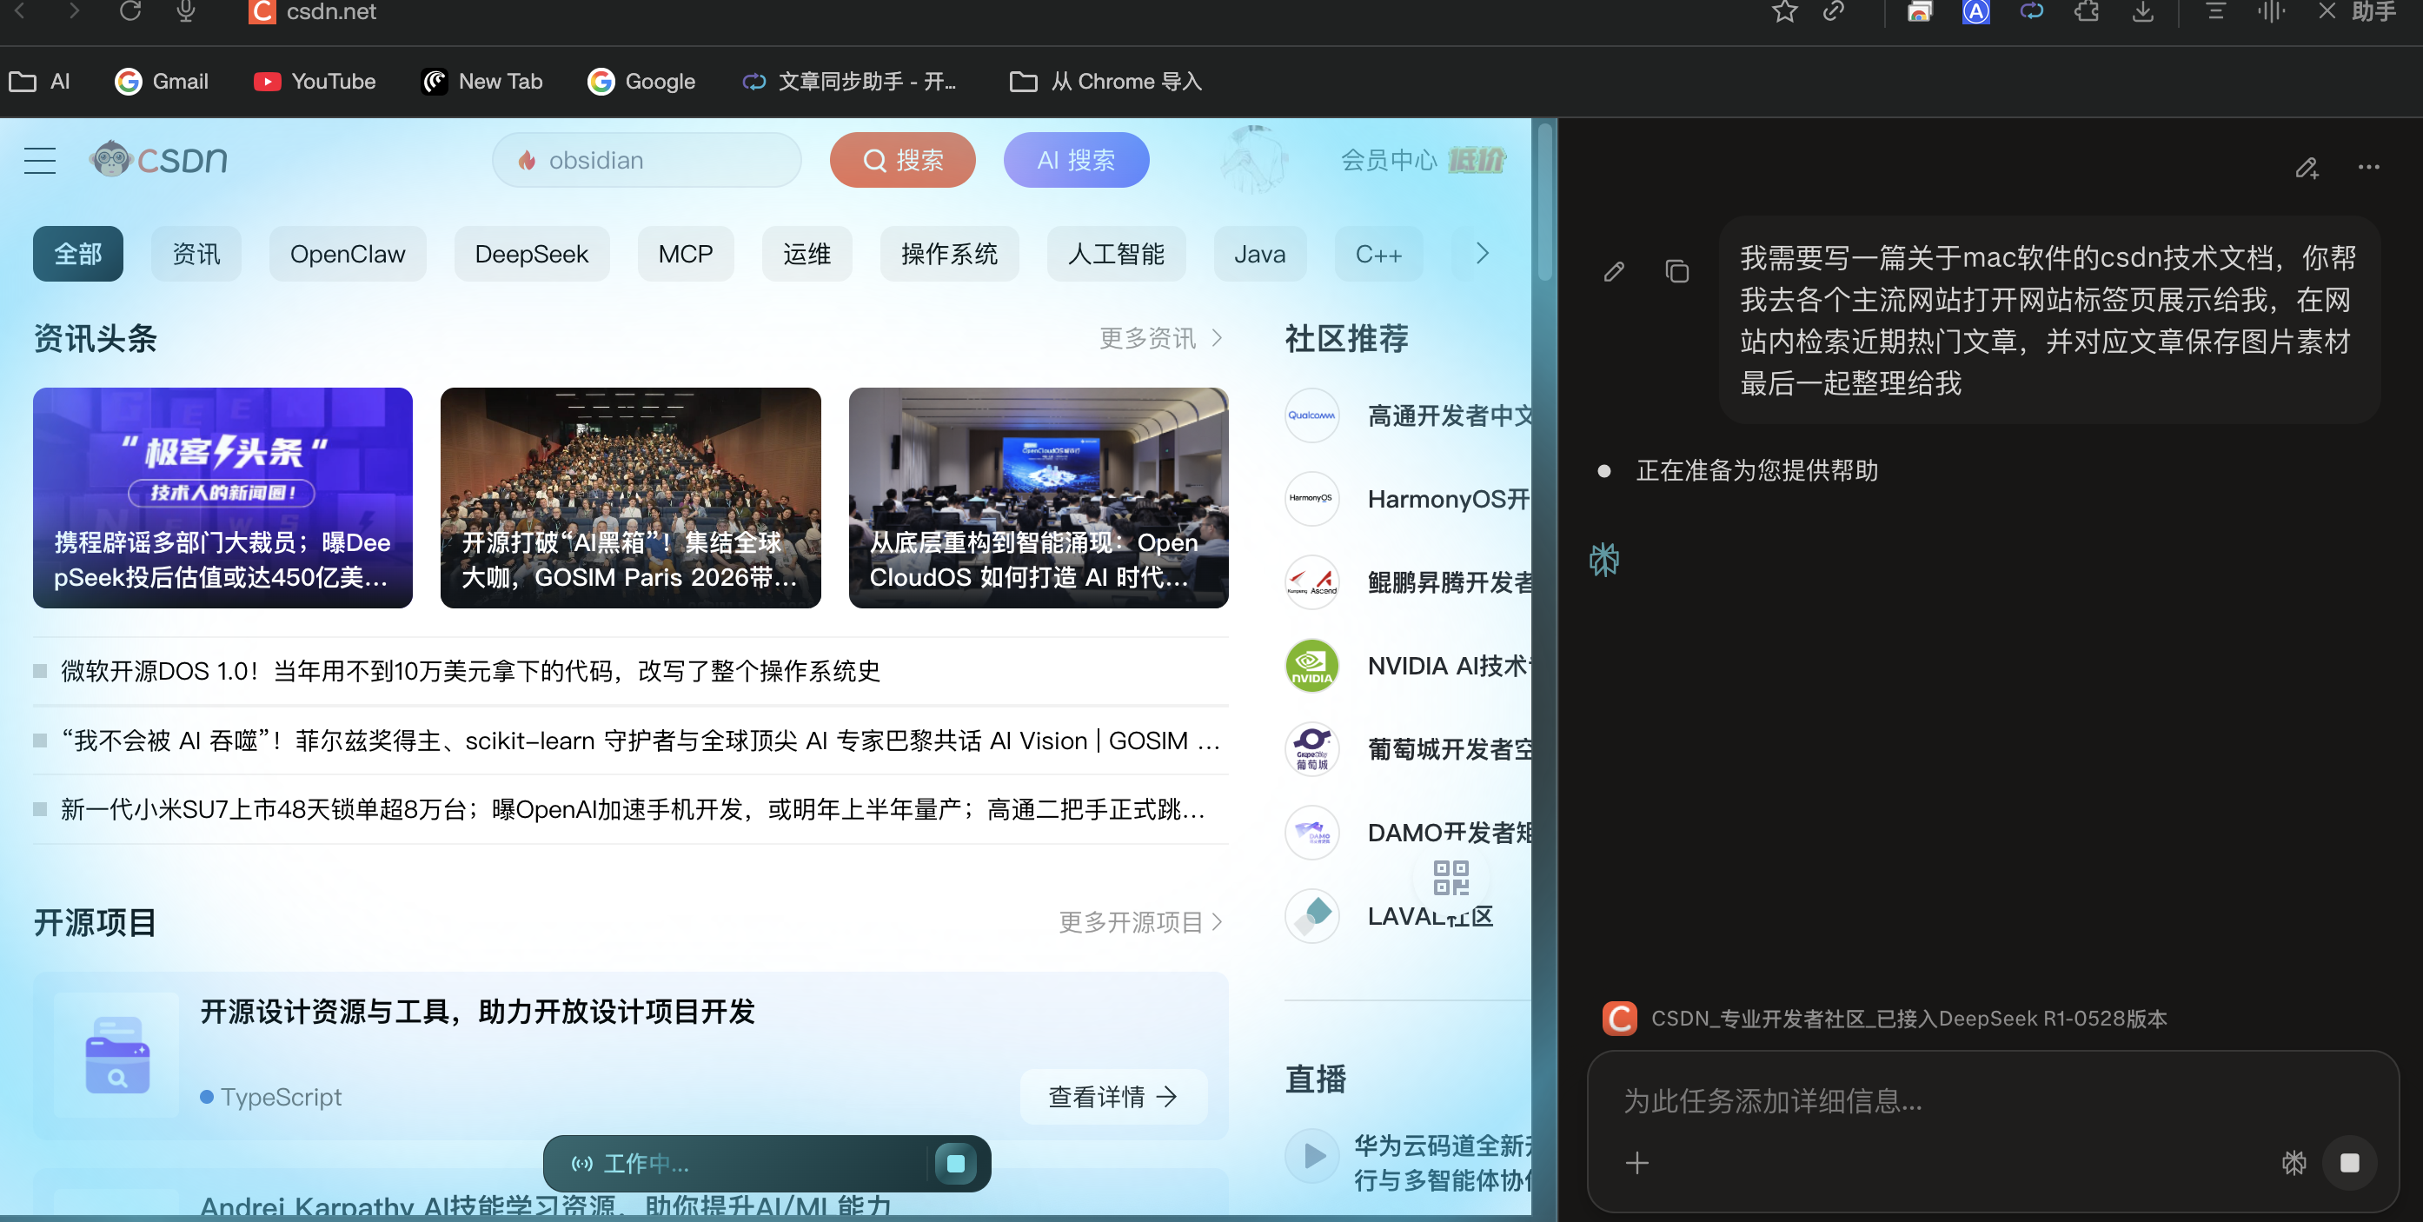Switch to the DeepSeek tab

click(531, 254)
